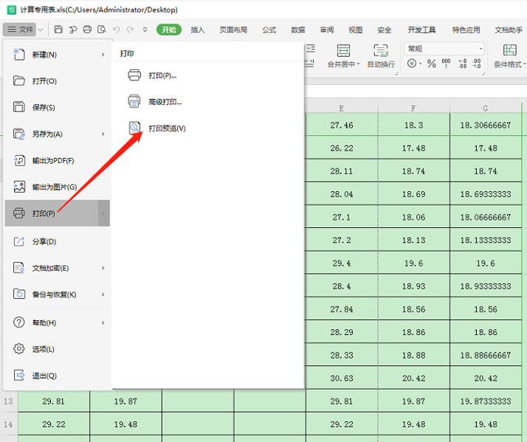Select Export as Image (输出为图片)
The width and height of the screenshot is (527, 442).
pos(54,187)
